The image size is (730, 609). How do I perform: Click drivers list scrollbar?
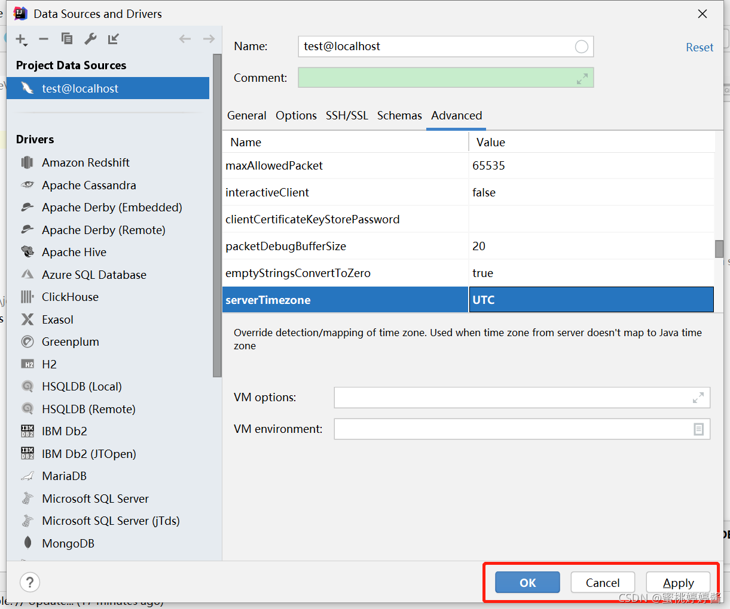217,215
